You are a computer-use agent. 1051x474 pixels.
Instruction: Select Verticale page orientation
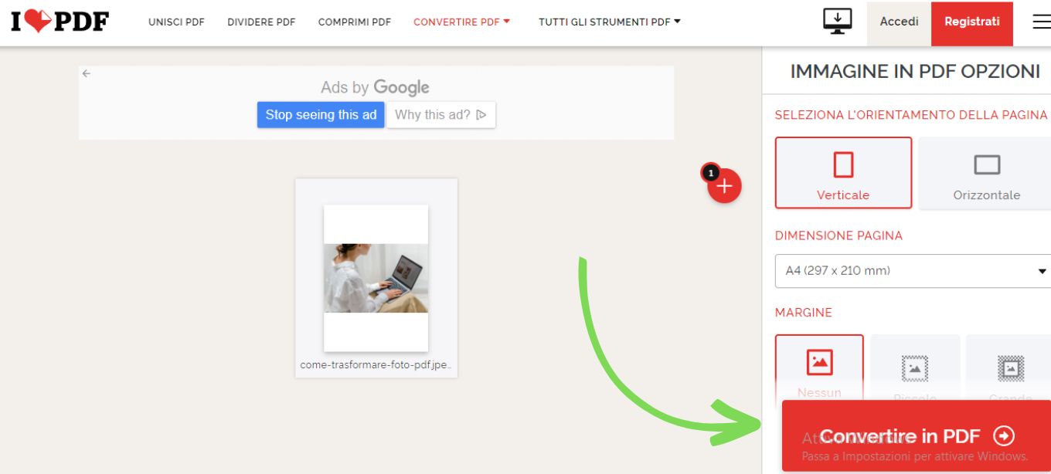(843, 171)
